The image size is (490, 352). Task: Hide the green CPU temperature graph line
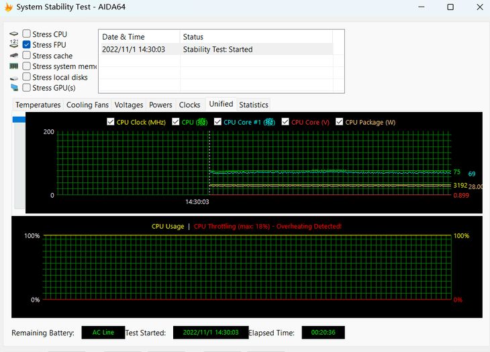(x=176, y=122)
